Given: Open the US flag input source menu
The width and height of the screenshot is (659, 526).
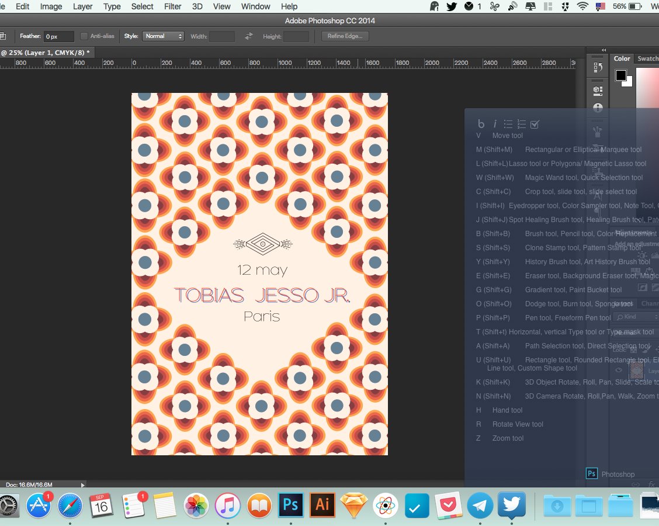Looking at the screenshot, I should point(600,6).
